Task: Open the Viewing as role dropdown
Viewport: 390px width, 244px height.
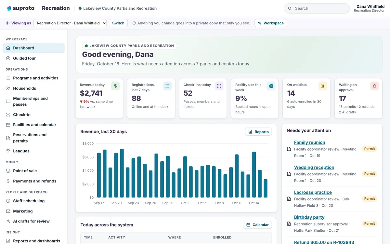Action: (70, 23)
